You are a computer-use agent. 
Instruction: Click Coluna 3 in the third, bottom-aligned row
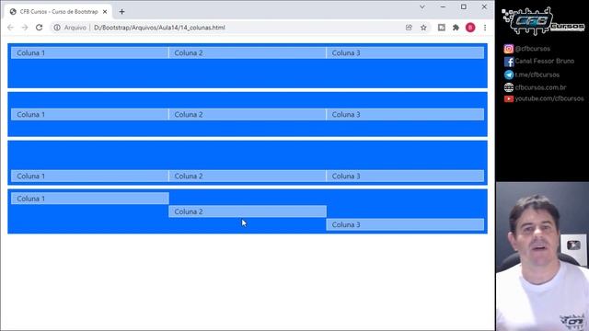click(405, 176)
